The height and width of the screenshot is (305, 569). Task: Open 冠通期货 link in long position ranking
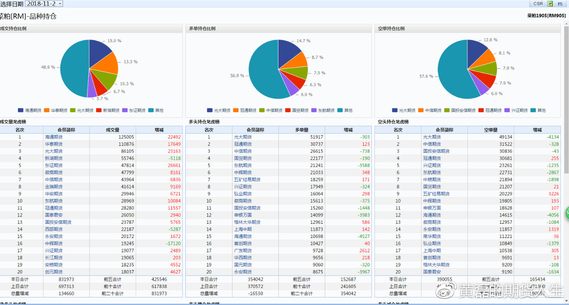pos(243,144)
